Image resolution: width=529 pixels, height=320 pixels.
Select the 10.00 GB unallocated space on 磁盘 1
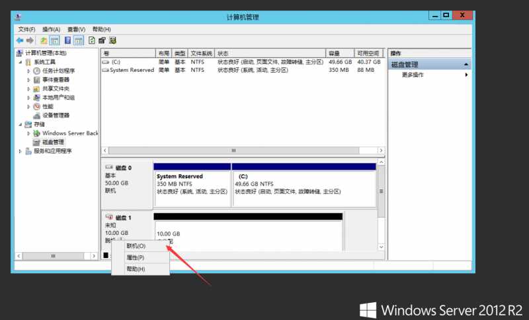pos(249,232)
